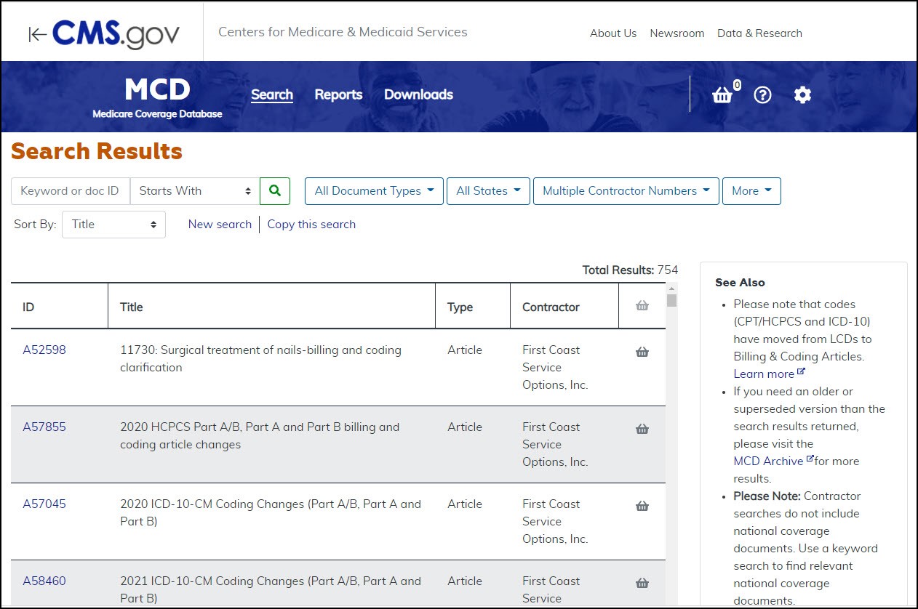Add article A57855 to basket
This screenshot has height=609, width=918.
pyautogui.click(x=642, y=429)
